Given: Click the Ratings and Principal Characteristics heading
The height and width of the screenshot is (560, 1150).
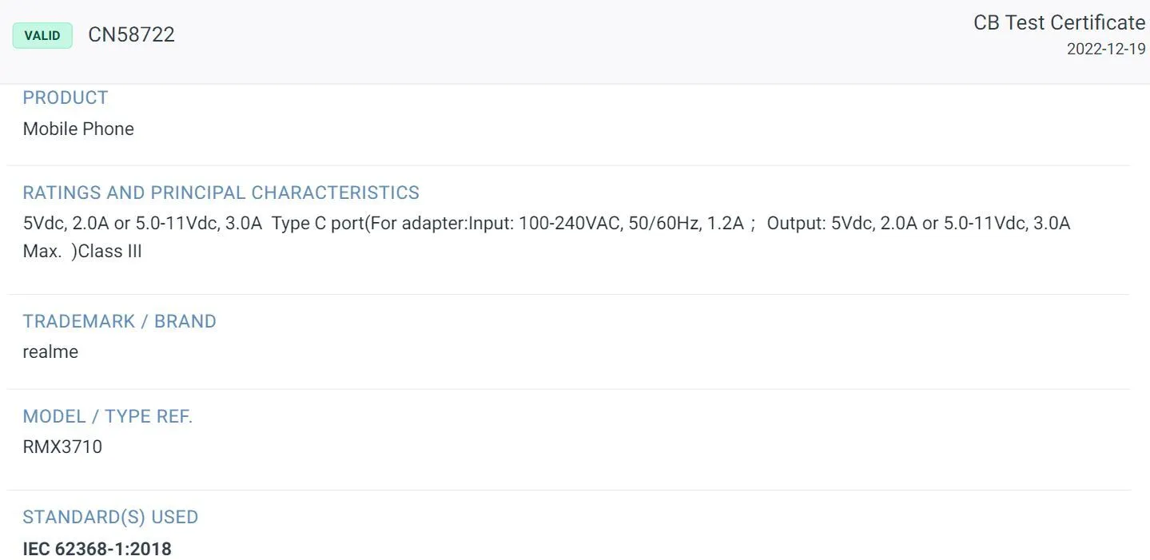Looking at the screenshot, I should click(x=221, y=193).
